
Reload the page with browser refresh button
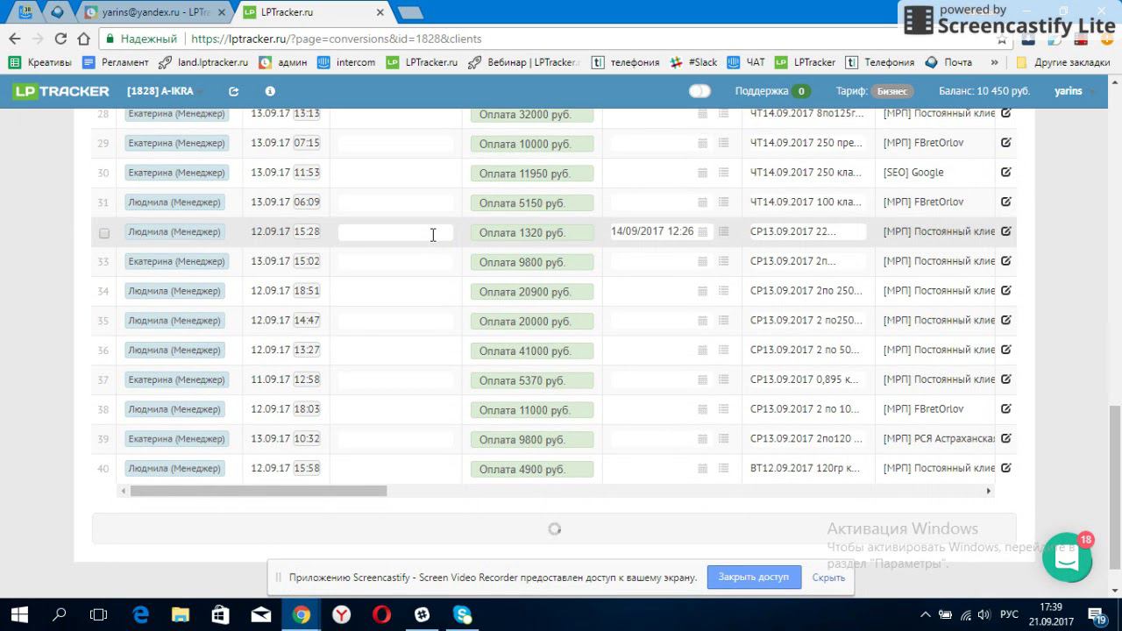pyautogui.click(x=60, y=39)
